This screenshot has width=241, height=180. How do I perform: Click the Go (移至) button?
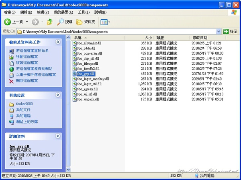(230, 32)
